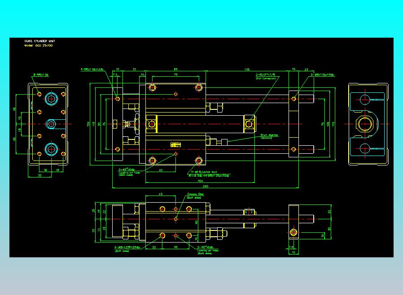Click the "2-M6x1.0px10dp" callout at top right
The width and height of the screenshot is (403, 295).
(x=323, y=75)
